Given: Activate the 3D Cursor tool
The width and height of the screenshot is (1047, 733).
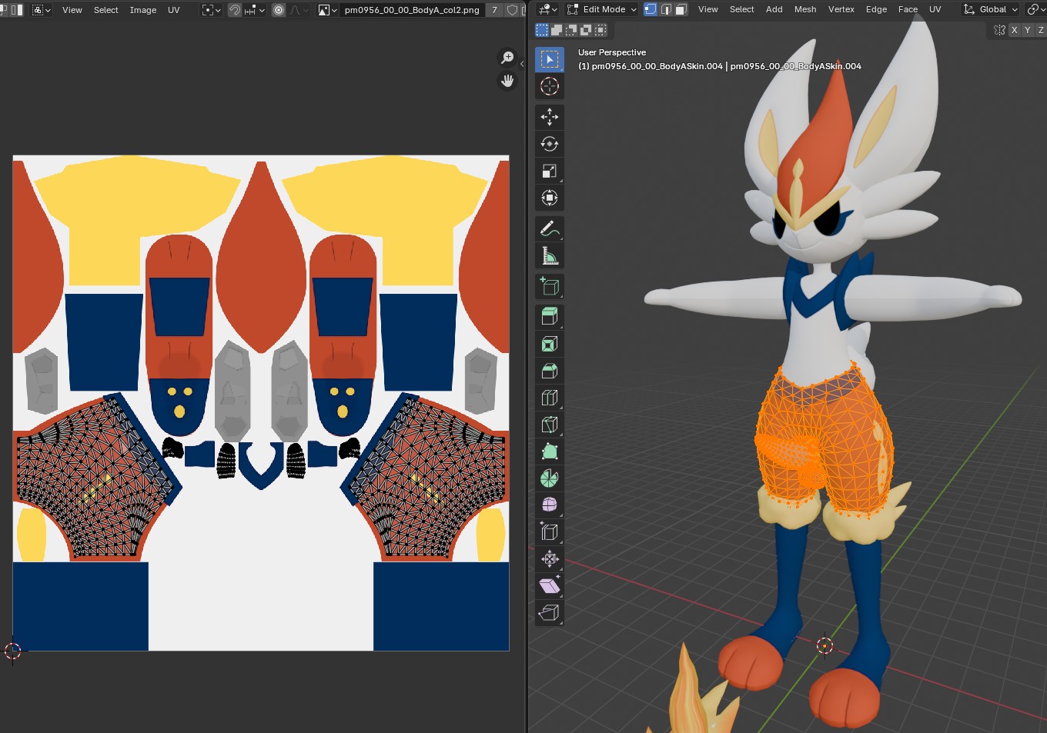Looking at the screenshot, I should pos(550,86).
